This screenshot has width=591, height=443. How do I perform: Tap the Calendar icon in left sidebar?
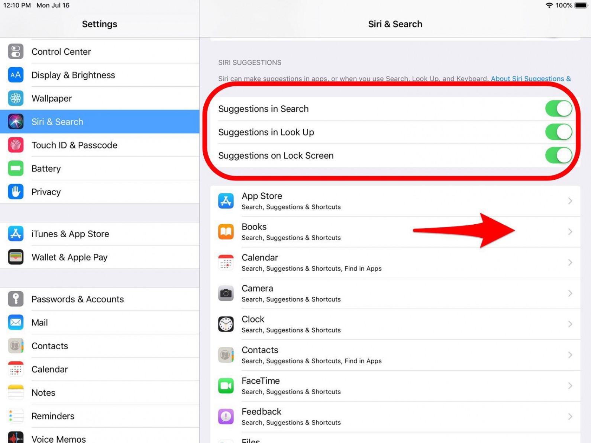(x=16, y=369)
